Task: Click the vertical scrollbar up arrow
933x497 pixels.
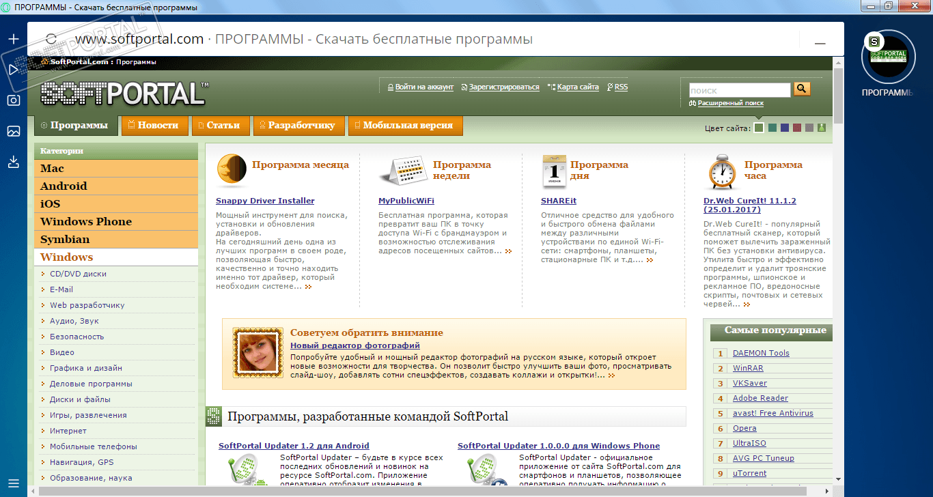Action: pos(838,62)
